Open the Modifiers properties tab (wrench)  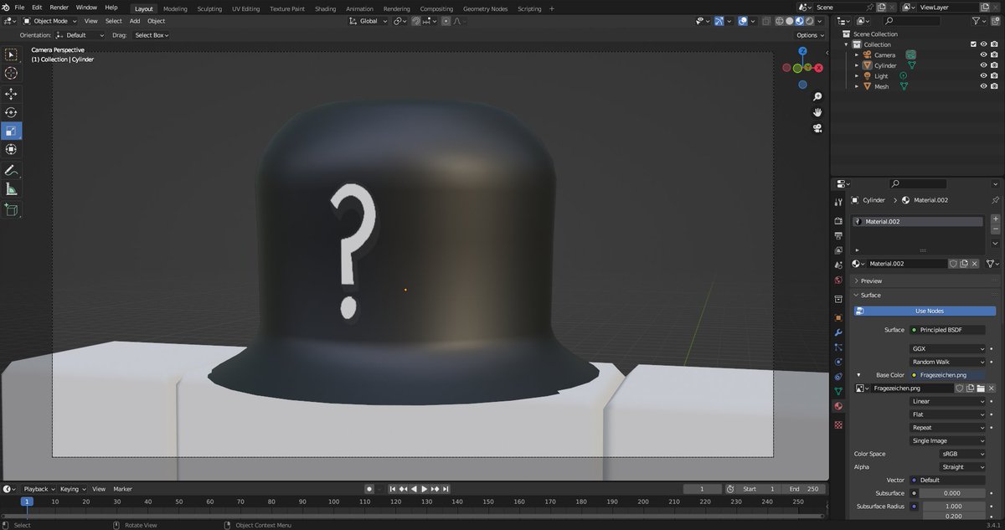[x=838, y=332]
